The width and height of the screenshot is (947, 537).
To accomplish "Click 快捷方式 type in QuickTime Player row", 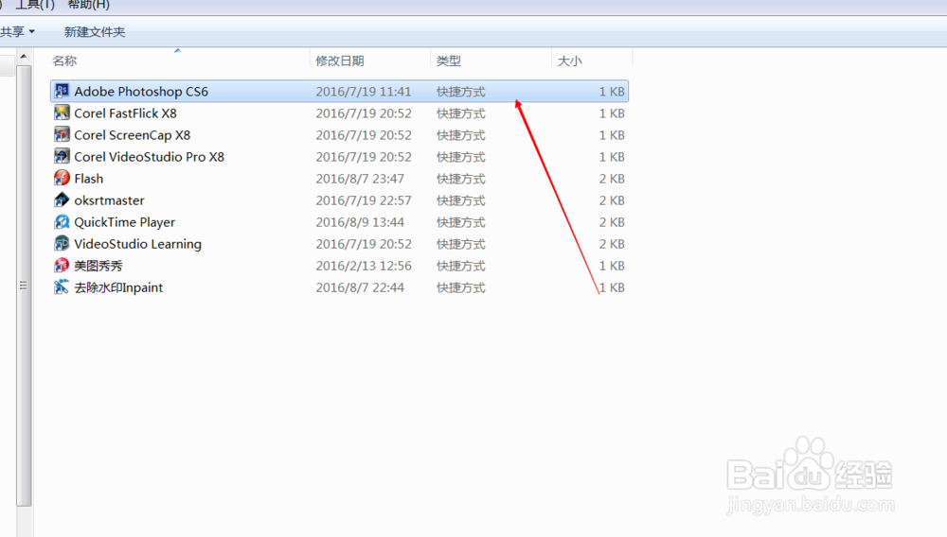I will [461, 222].
